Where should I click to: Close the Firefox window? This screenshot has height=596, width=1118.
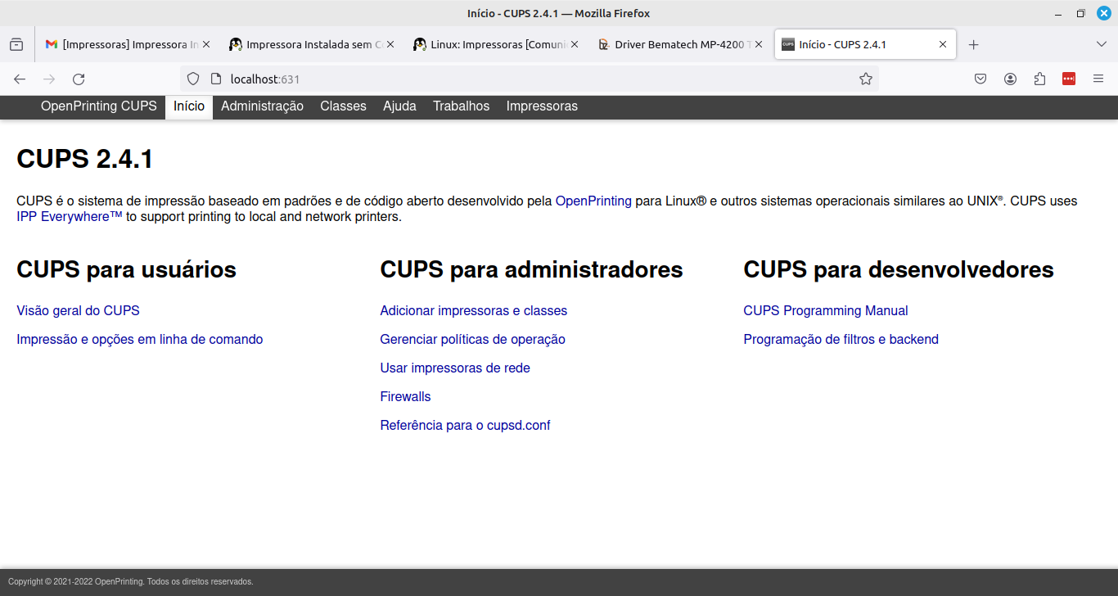pyautogui.click(x=1103, y=13)
